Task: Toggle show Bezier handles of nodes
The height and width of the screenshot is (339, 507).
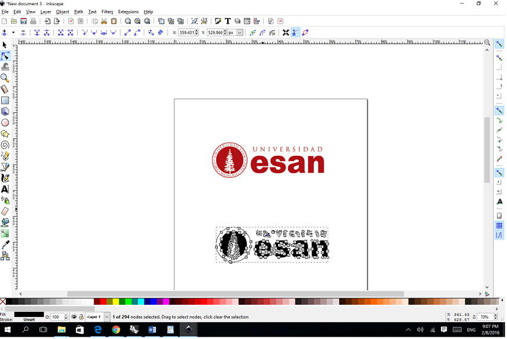Action: (x=295, y=32)
